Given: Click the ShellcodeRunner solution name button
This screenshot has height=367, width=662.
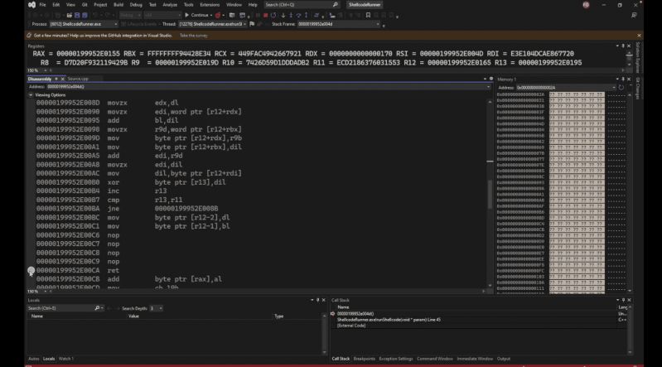Looking at the screenshot, I should 365,5.
